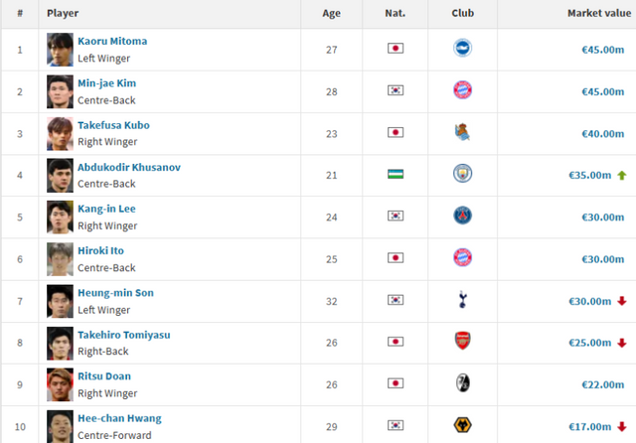Click Hiroki Ito's portrait thumbnail
Viewport: 636px width, 443px height.
(x=60, y=258)
